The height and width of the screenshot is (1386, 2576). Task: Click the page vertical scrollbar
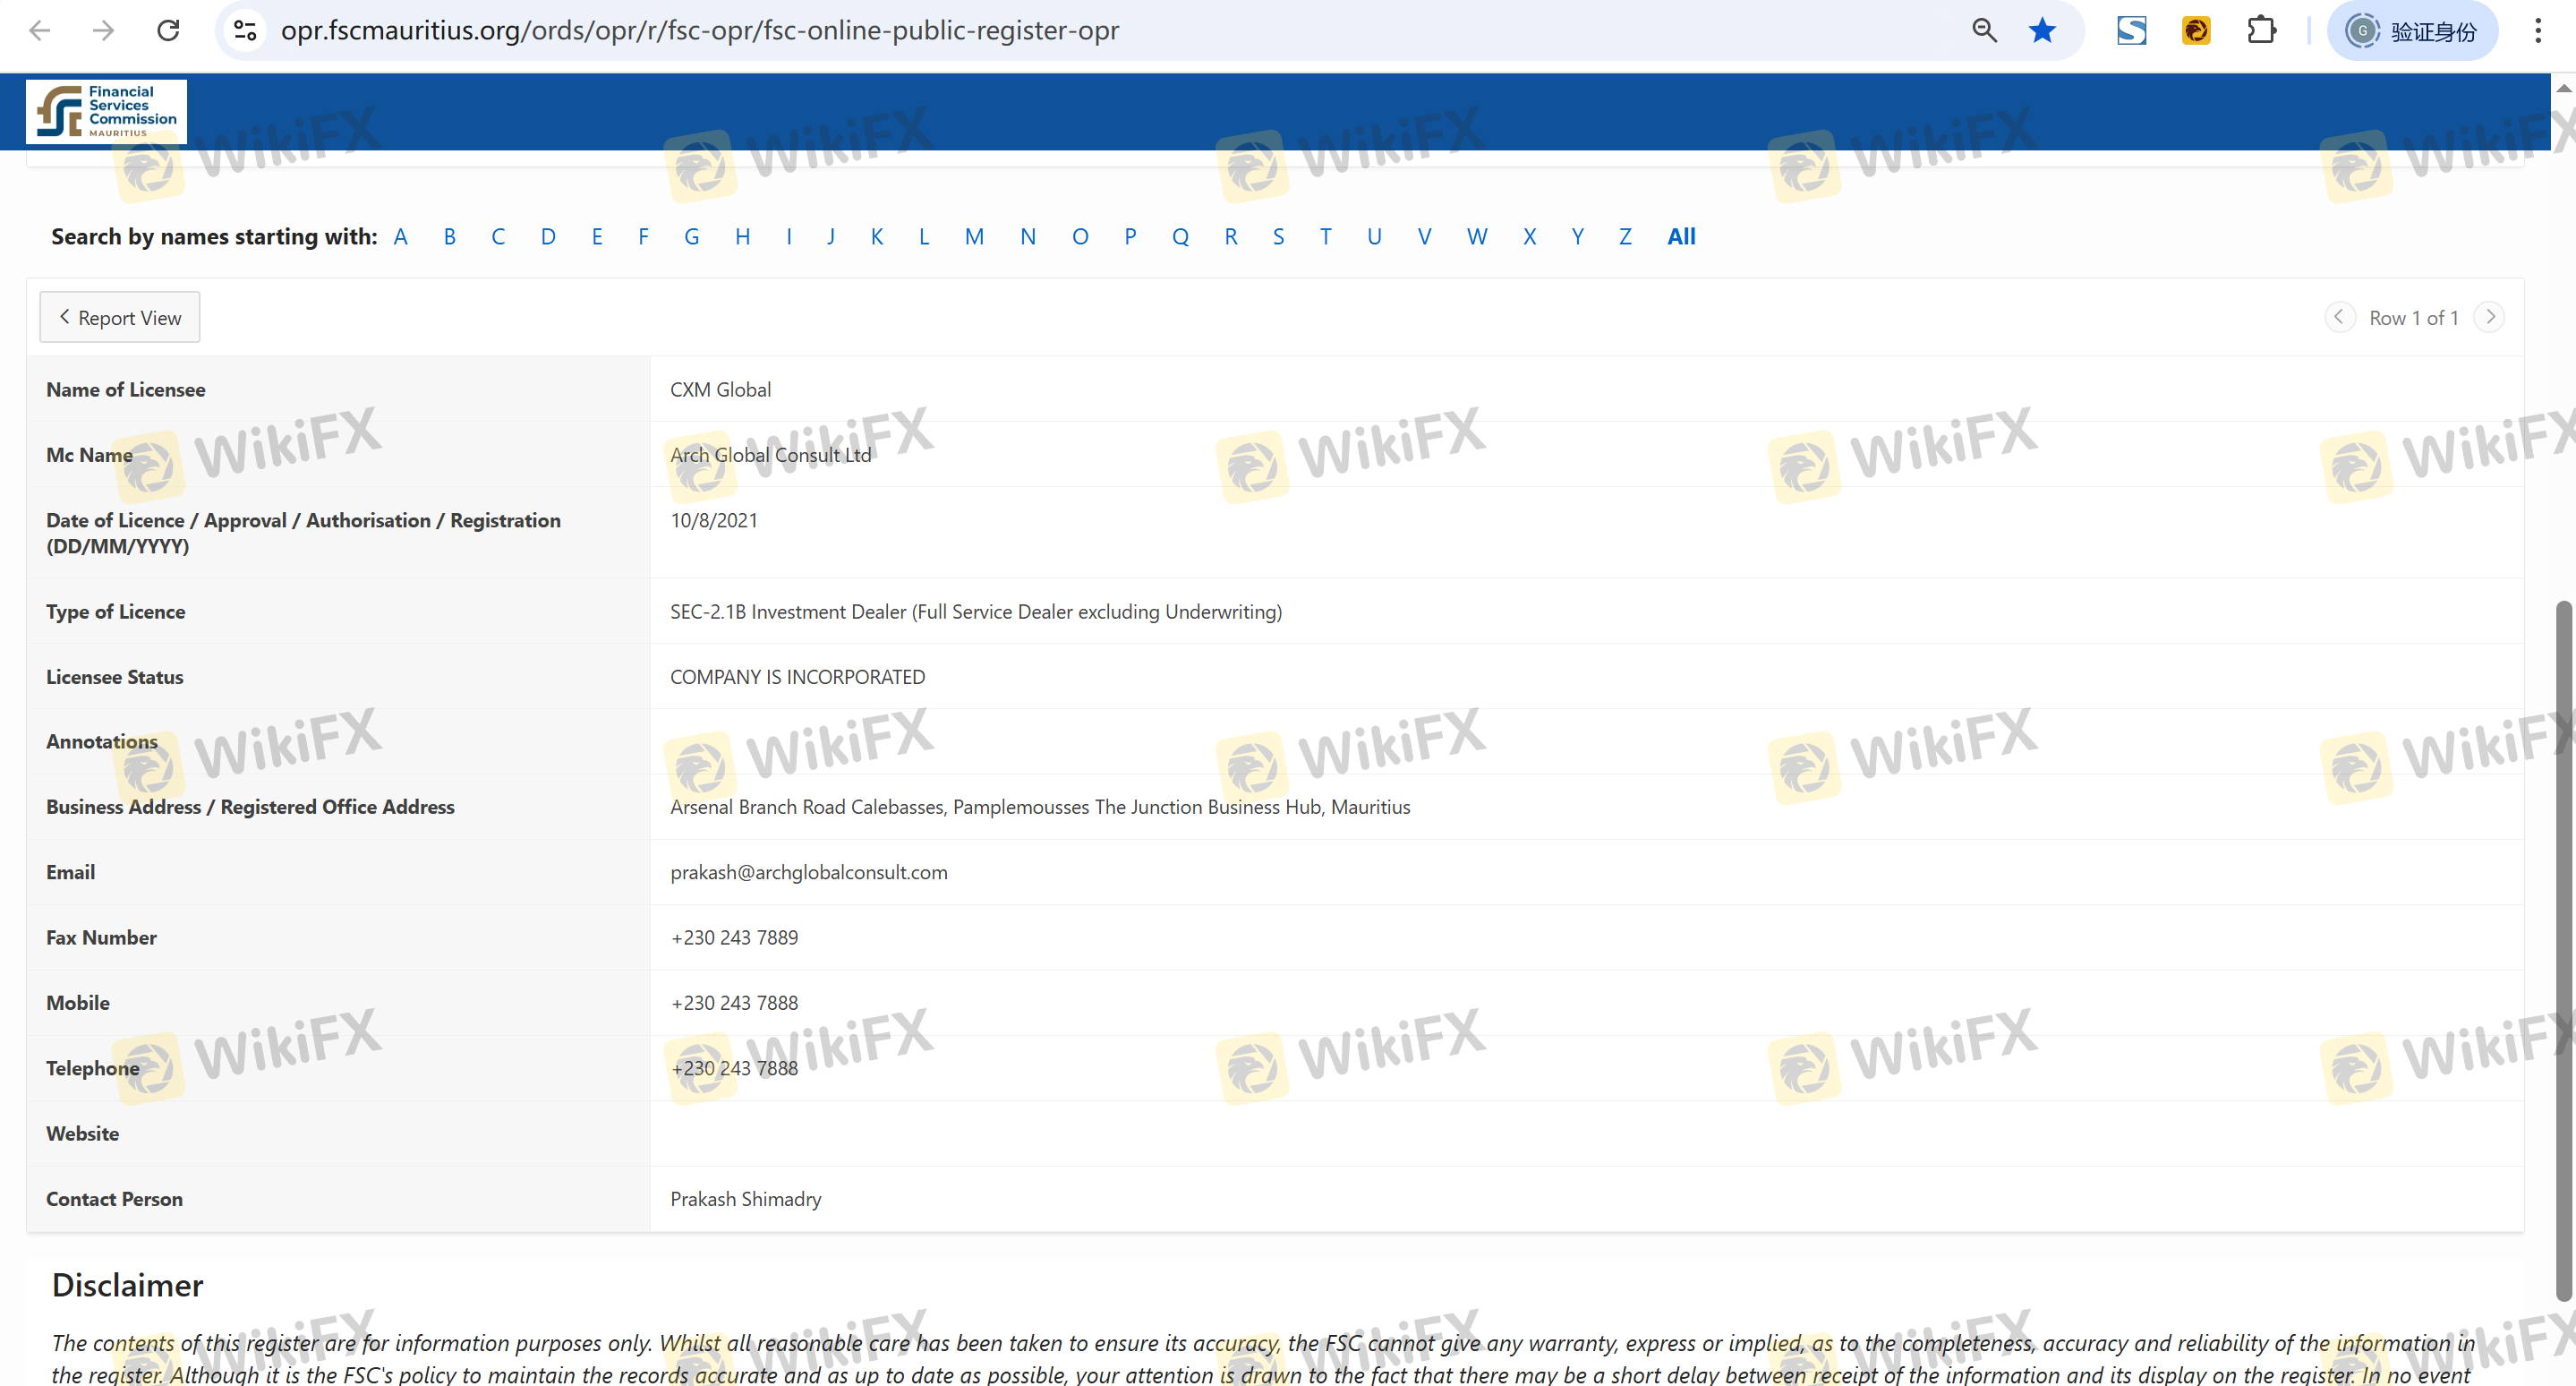tap(2563, 950)
